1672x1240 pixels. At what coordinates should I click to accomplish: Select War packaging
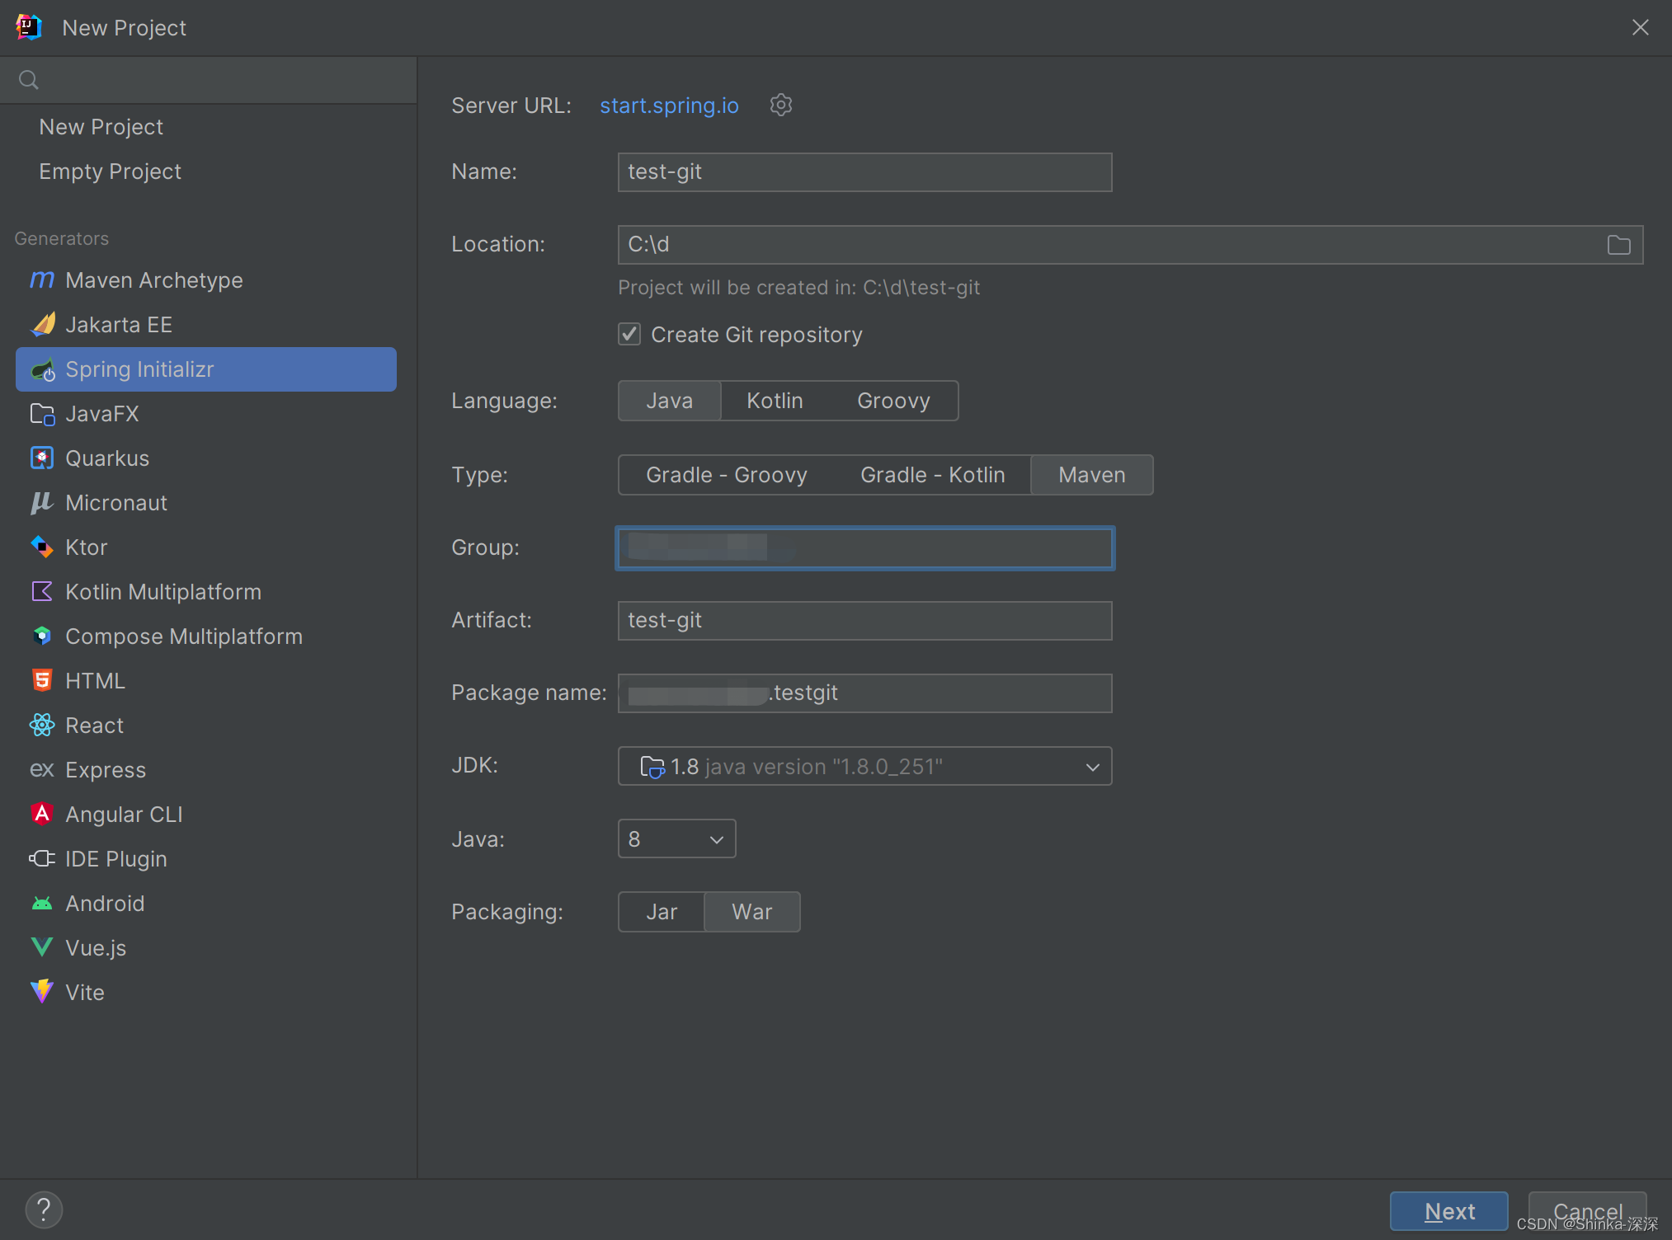[x=751, y=912]
